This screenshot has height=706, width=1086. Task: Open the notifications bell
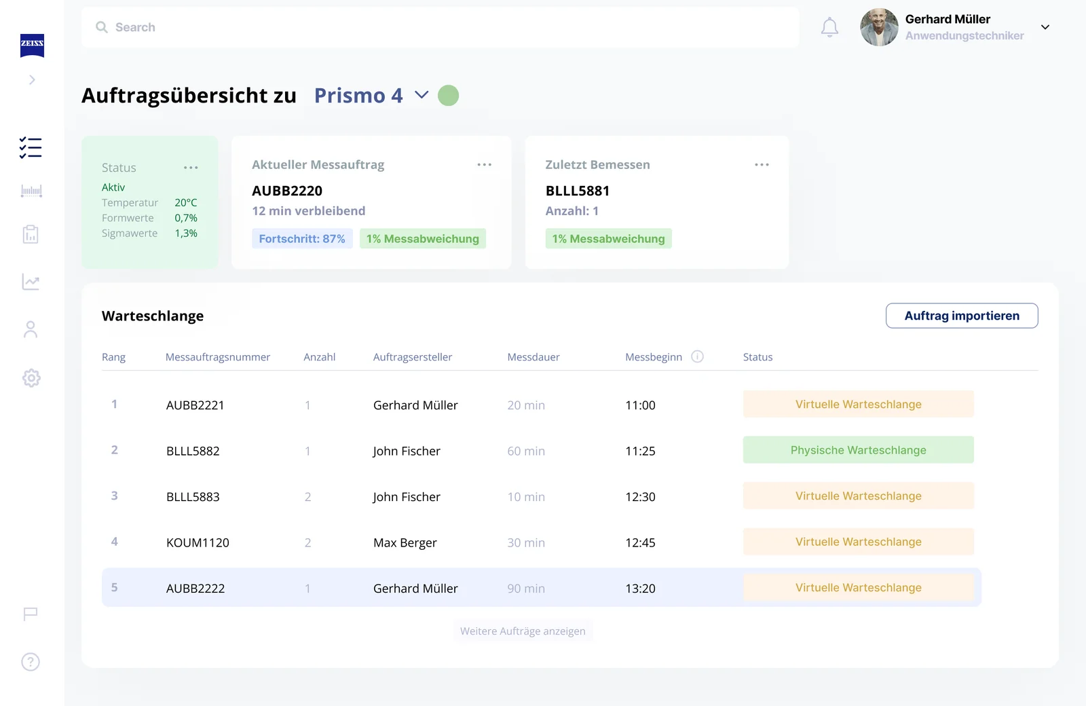[829, 27]
